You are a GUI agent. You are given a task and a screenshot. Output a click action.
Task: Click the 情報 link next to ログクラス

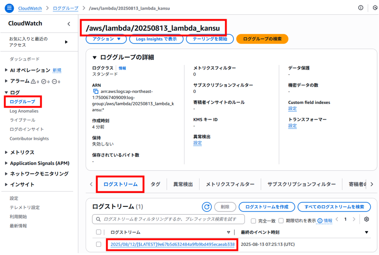tap(122, 68)
